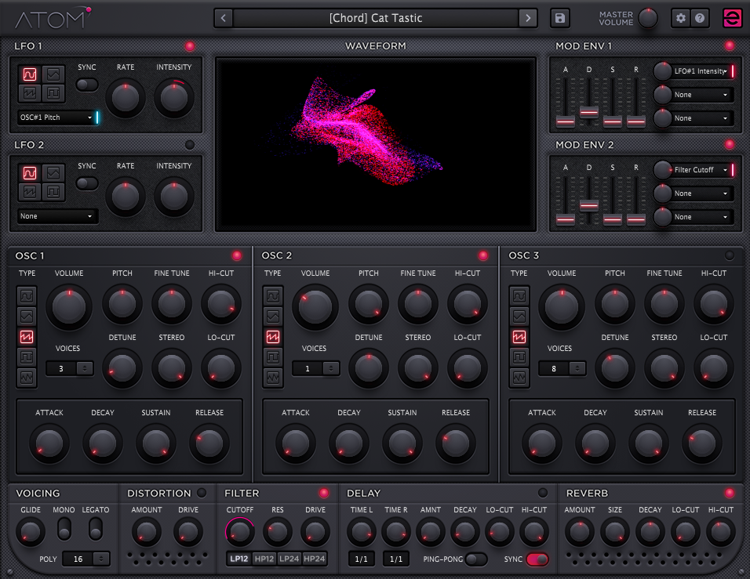This screenshot has height=579, width=750.
Task: Enable the LFO 1 Sync switch
Action: pos(87,85)
